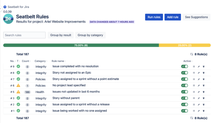Disable rule Issues not updated in last 6 months

coord(185,92)
